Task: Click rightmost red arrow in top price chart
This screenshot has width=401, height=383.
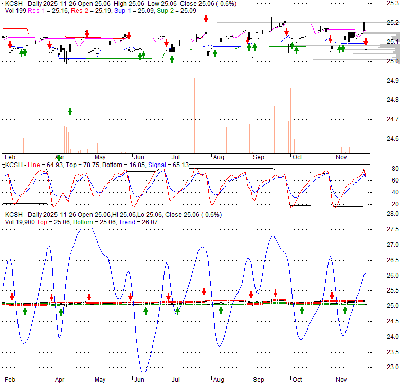Action: tap(366, 42)
